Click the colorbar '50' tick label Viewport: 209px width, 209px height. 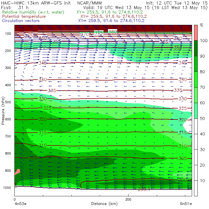pos(202,118)
